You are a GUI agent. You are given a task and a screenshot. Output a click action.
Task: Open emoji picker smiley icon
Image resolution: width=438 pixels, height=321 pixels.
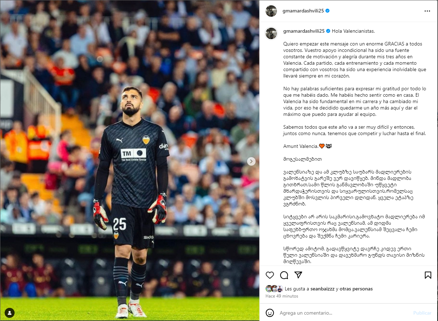pos(270,313)
